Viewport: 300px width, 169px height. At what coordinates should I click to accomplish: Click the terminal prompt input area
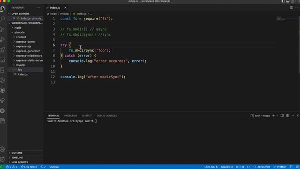[x=96, y=121]
